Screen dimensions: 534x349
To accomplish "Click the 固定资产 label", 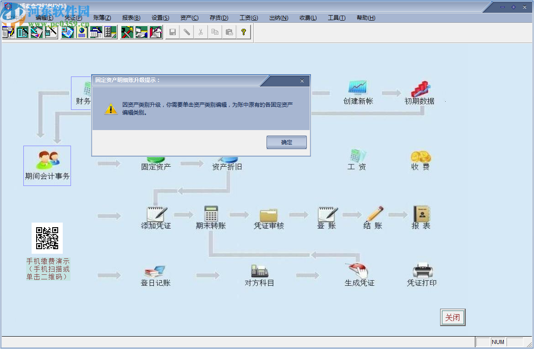I will [x=156, y=167].
